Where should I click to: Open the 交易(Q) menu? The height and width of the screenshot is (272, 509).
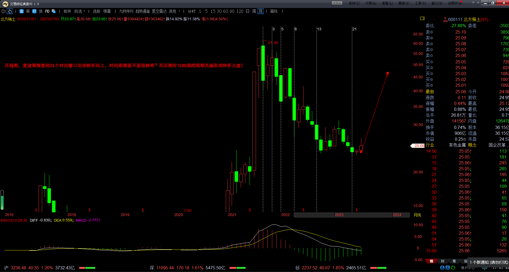click(x=371, y=3)
